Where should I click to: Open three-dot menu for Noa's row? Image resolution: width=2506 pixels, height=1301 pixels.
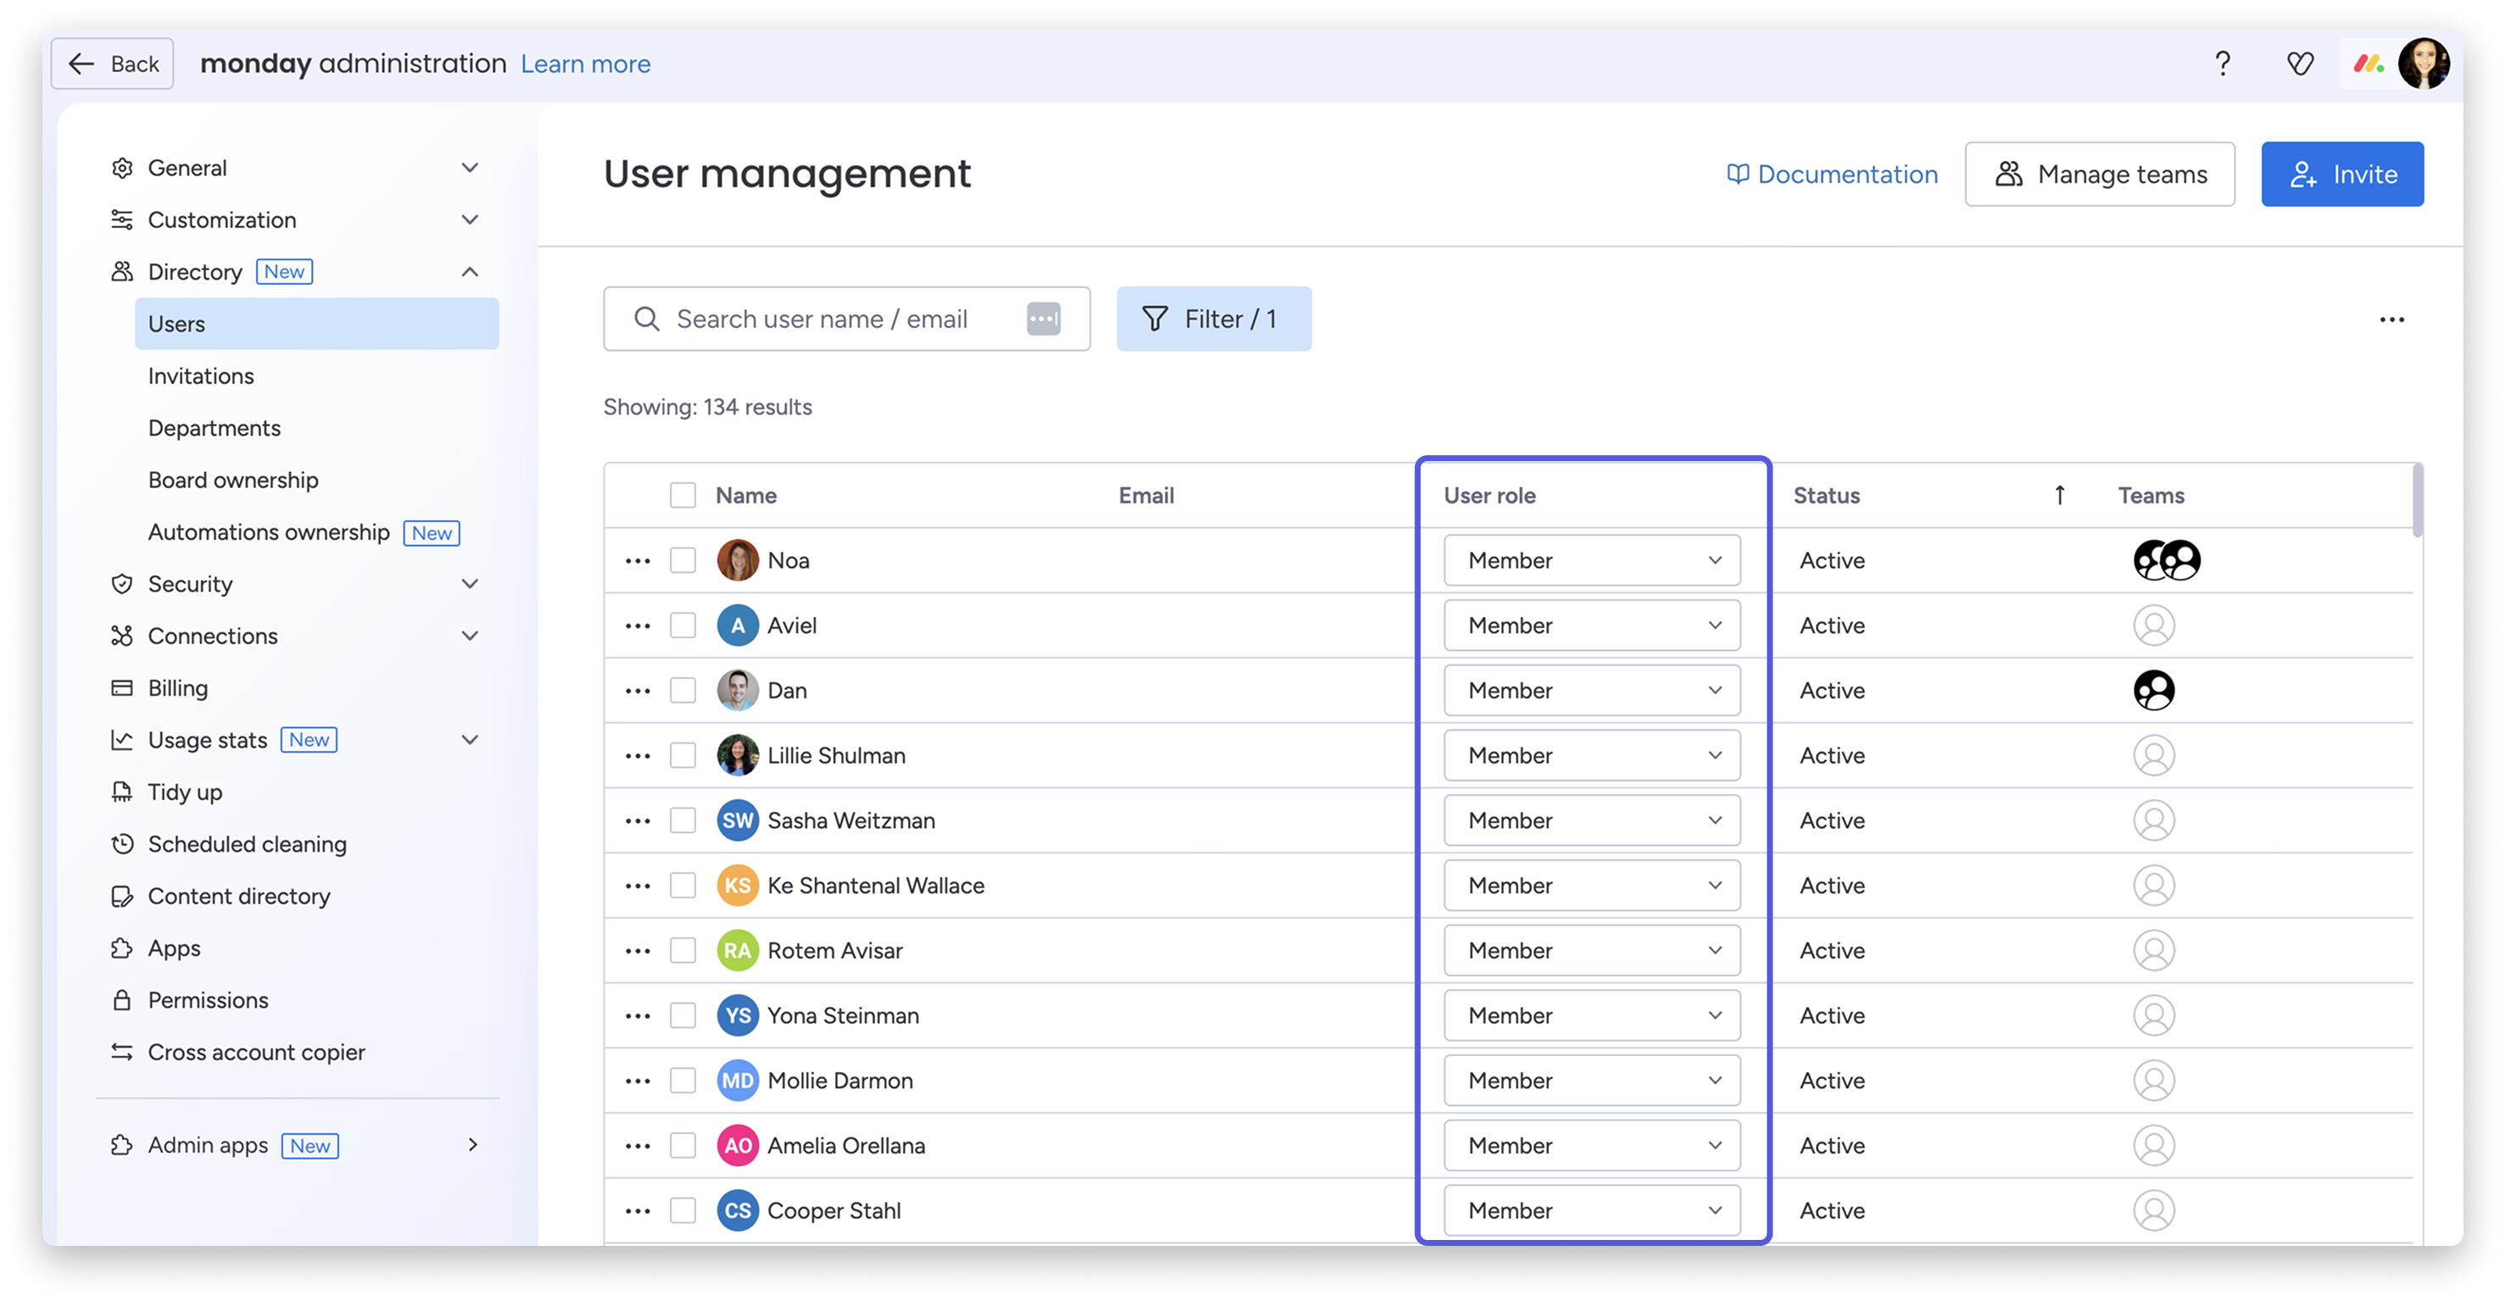coord(638,561)
